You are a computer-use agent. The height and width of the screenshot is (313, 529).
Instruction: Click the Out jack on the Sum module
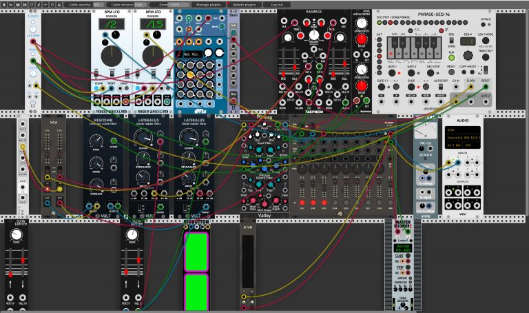click(233, 101)
